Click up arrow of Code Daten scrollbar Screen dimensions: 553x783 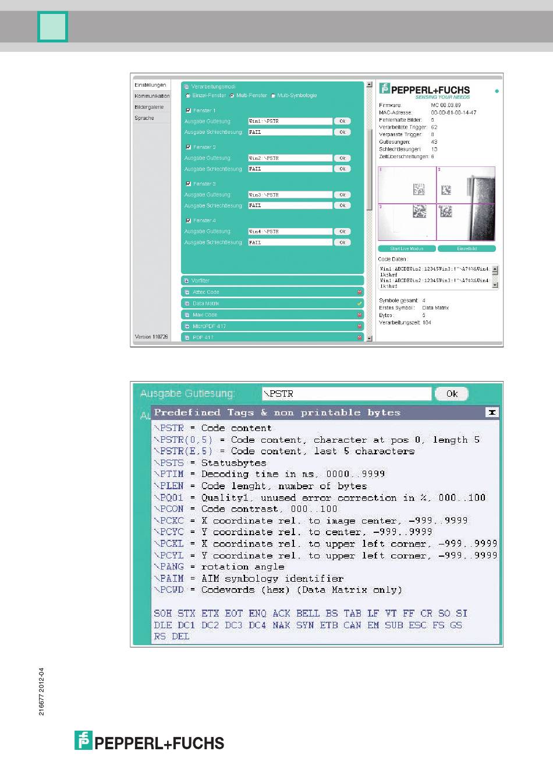click(495, 269)
